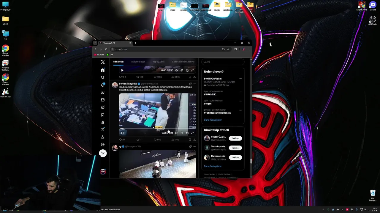
Task: Pause the playing video at 0:06
Action: (x=122, y=133)
